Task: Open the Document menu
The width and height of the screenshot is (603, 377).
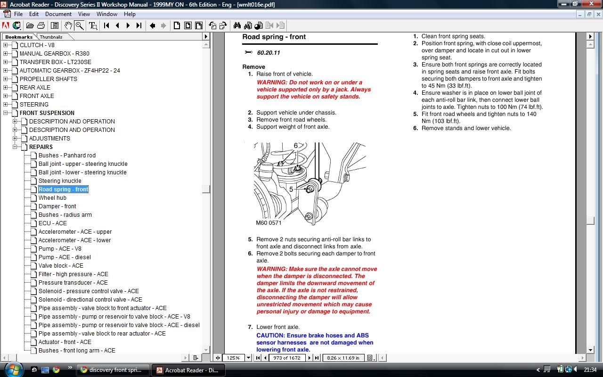Action: pos(58,14)
